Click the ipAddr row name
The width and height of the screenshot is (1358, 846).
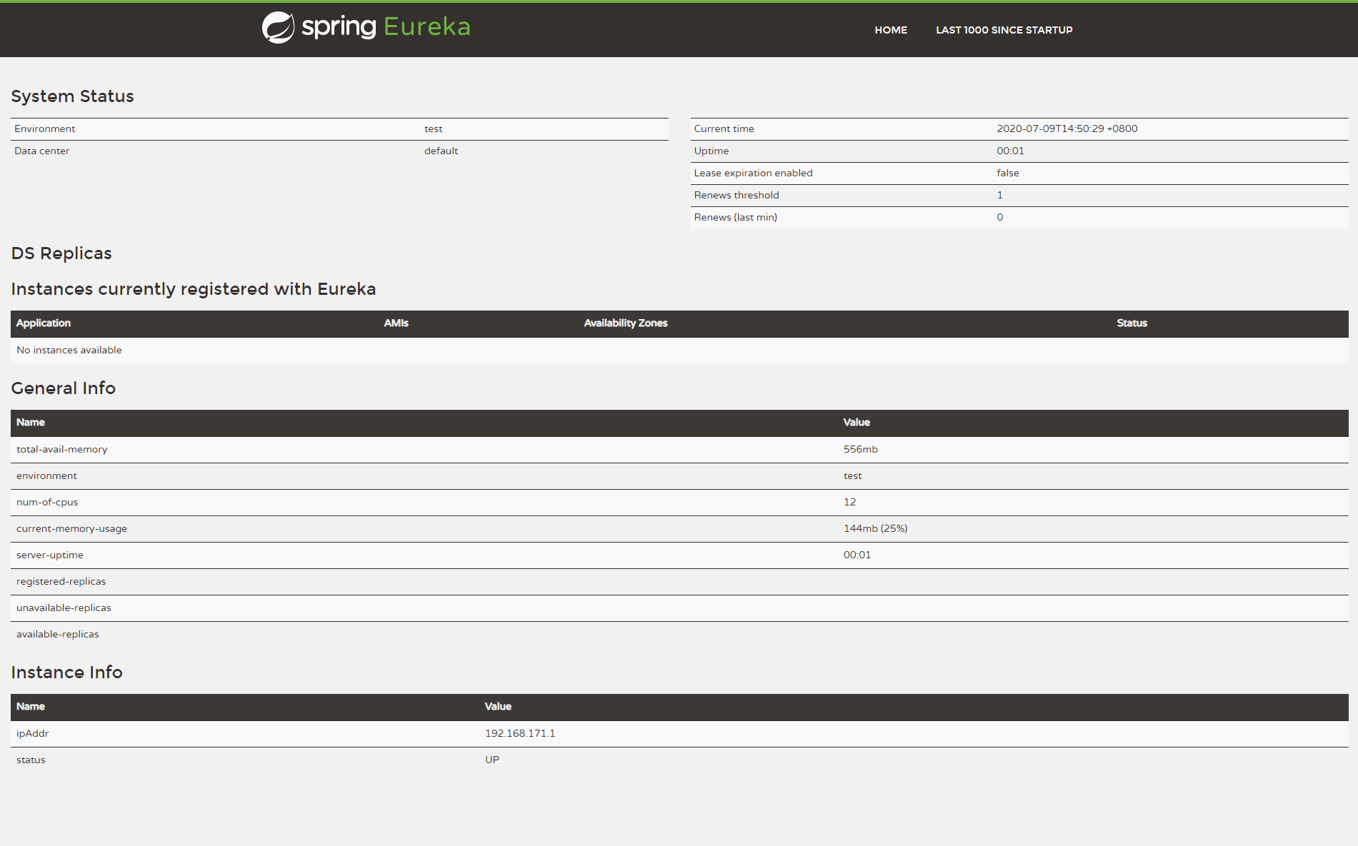click(x=32, y=733)
